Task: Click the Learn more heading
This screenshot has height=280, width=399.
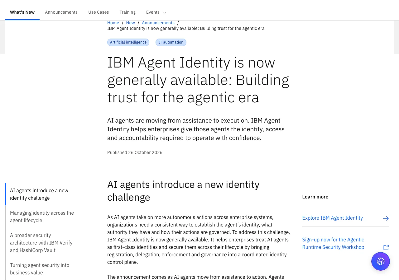Action: pyautogui.click(x=315, y=197)
